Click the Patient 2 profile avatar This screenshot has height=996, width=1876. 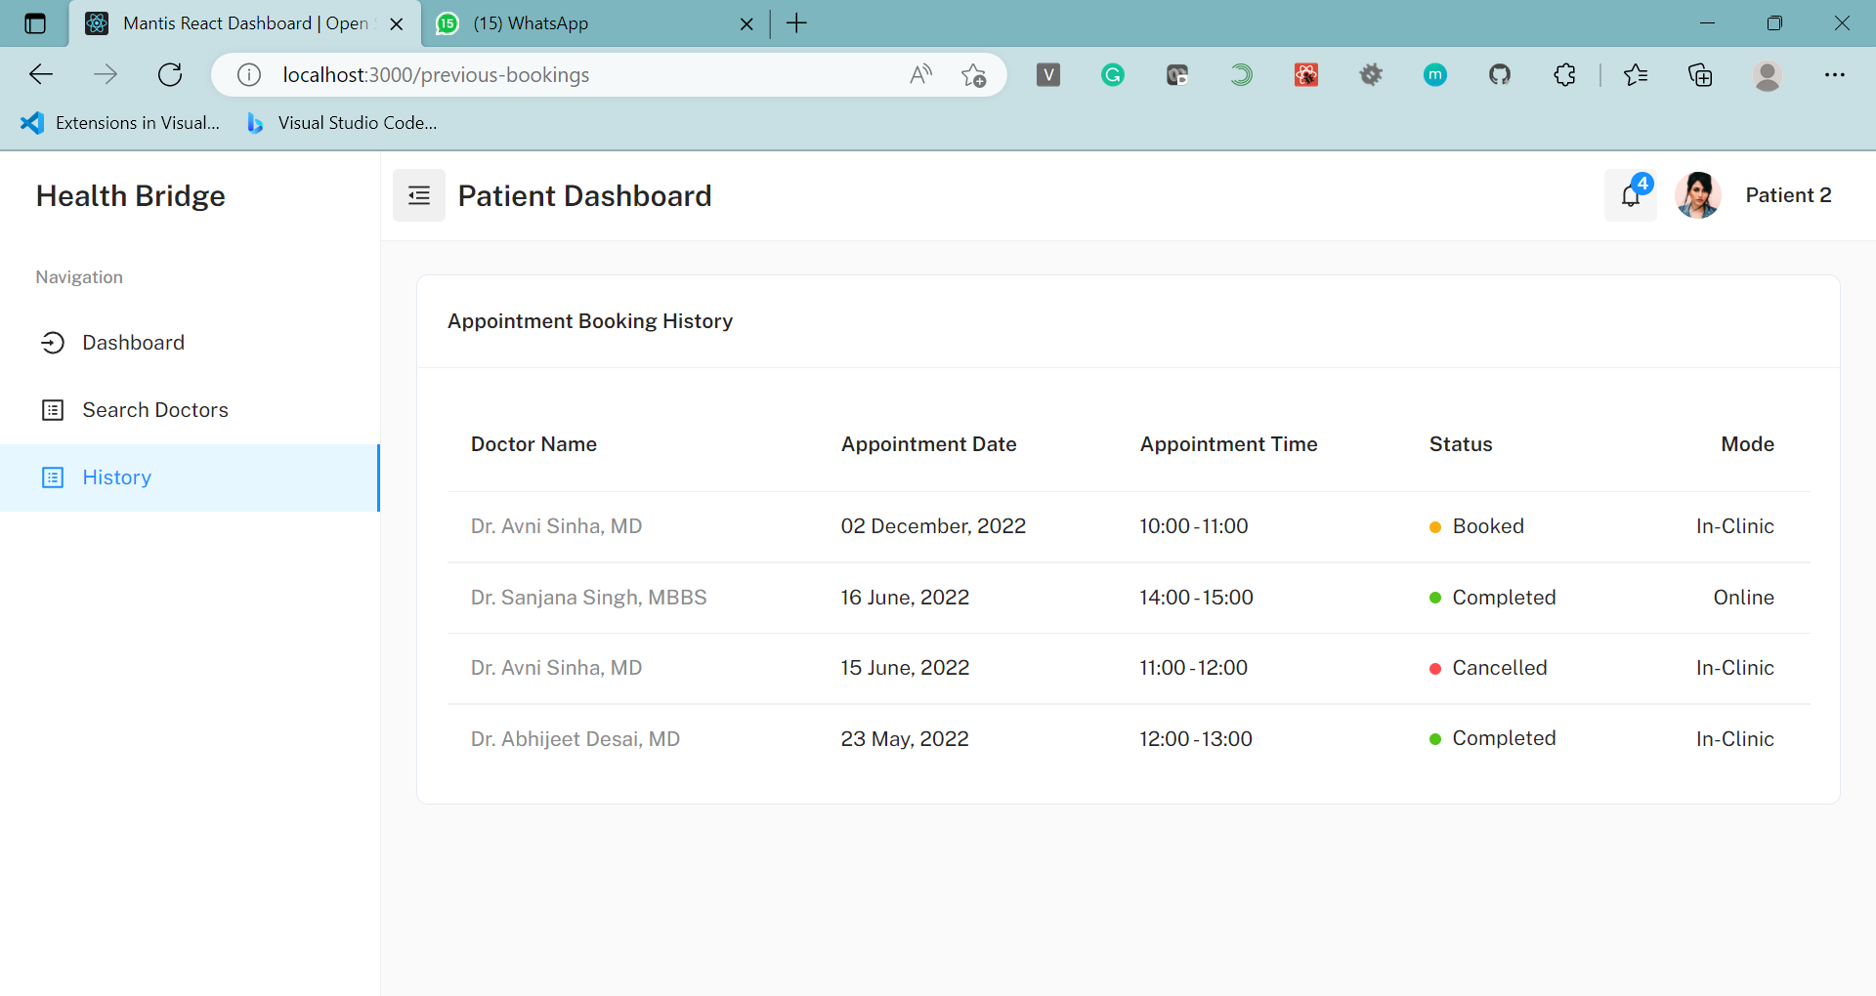tap(1698, 195)
